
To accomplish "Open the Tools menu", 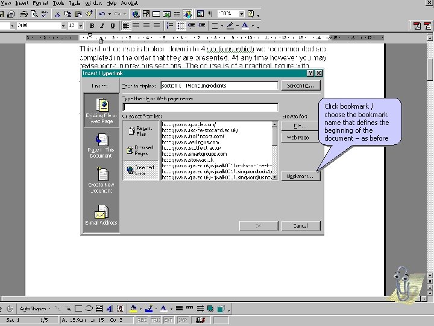I will [x=58, y=3].
